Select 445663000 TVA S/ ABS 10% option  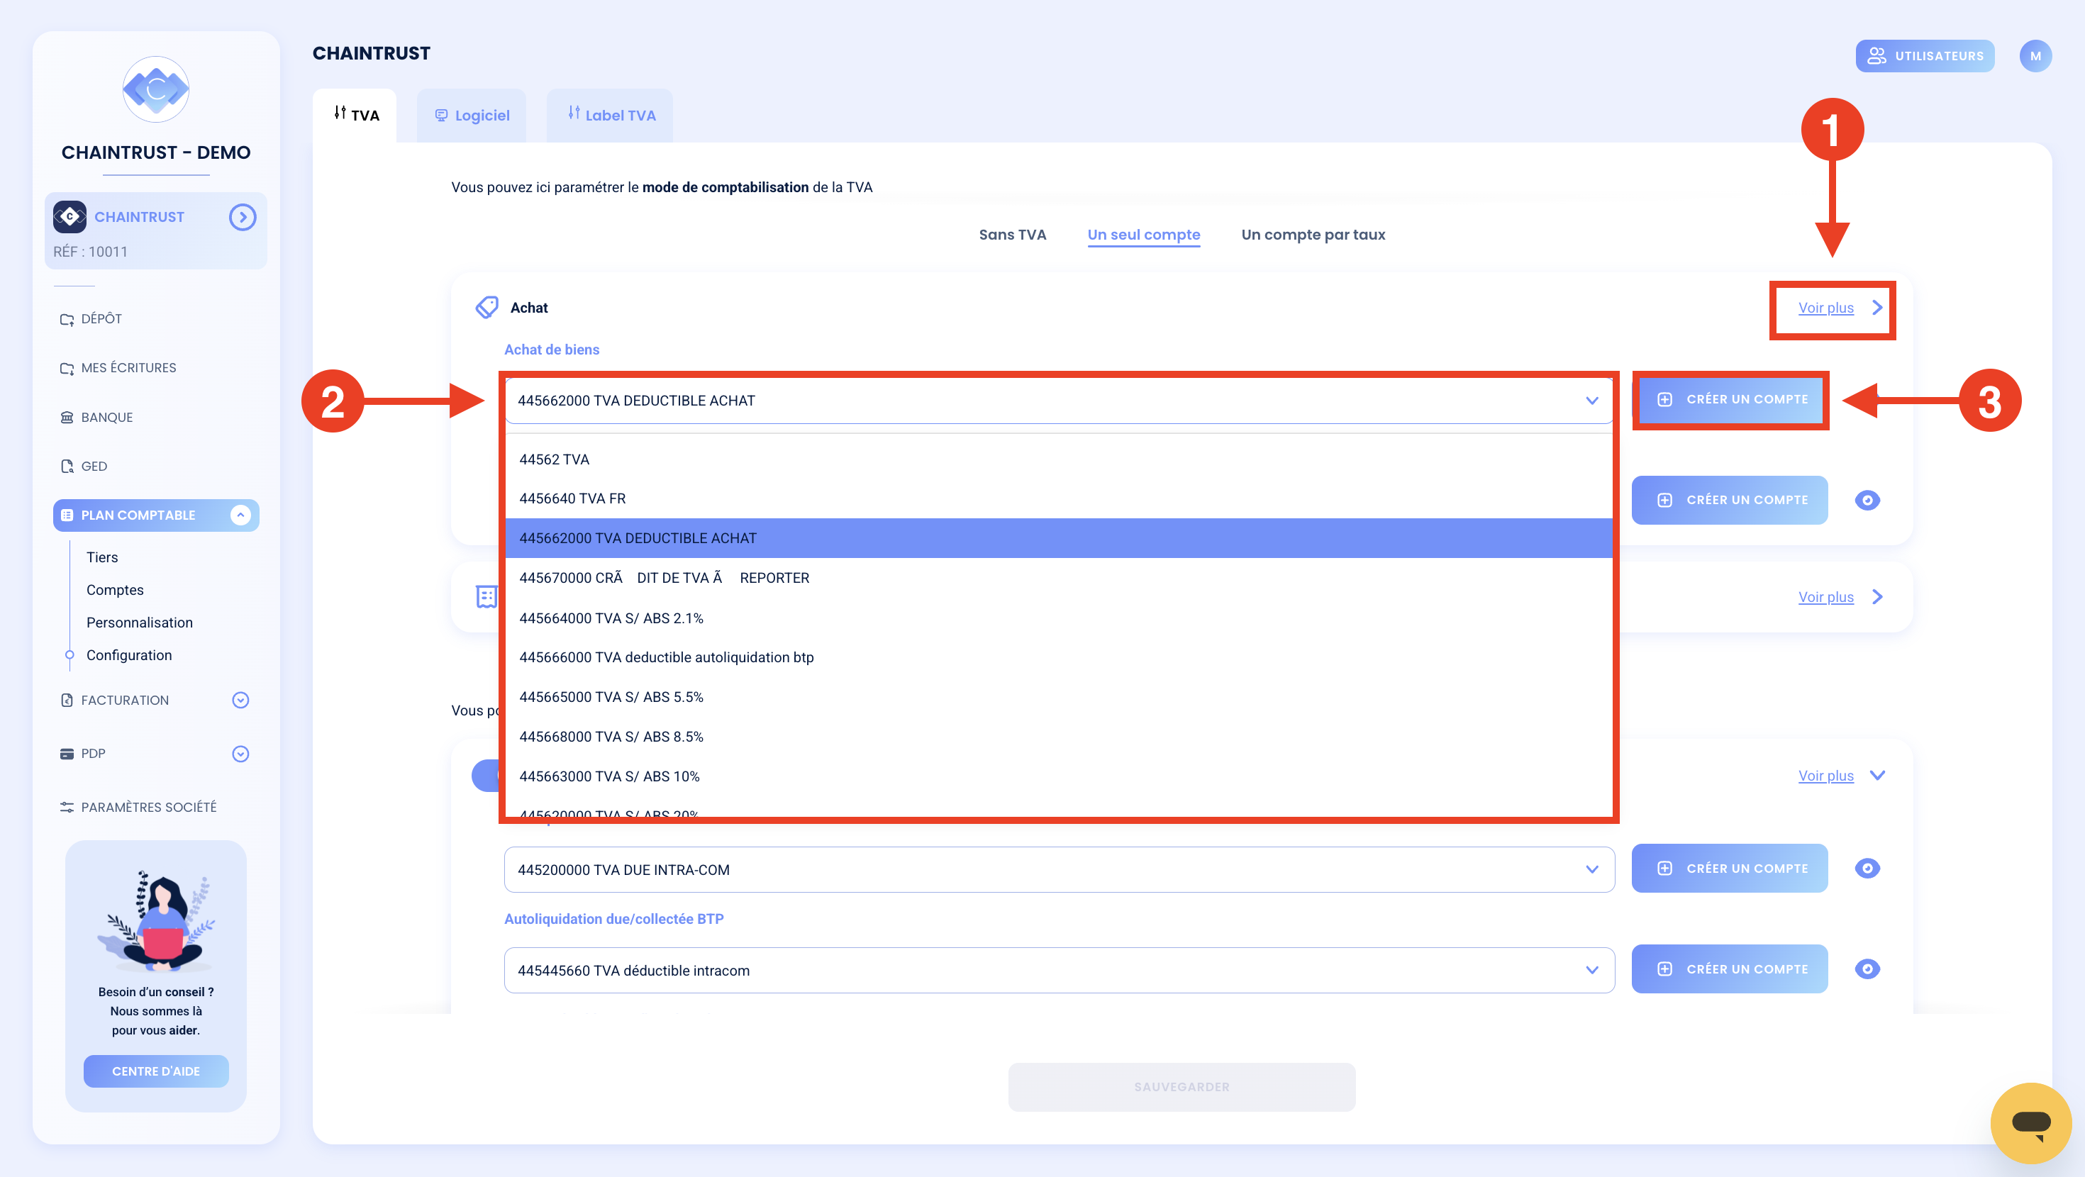click(x=1059, y=776)
